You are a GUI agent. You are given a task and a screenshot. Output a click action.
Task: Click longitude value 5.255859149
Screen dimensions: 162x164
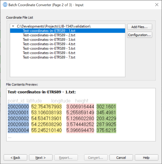pos(80,113)
